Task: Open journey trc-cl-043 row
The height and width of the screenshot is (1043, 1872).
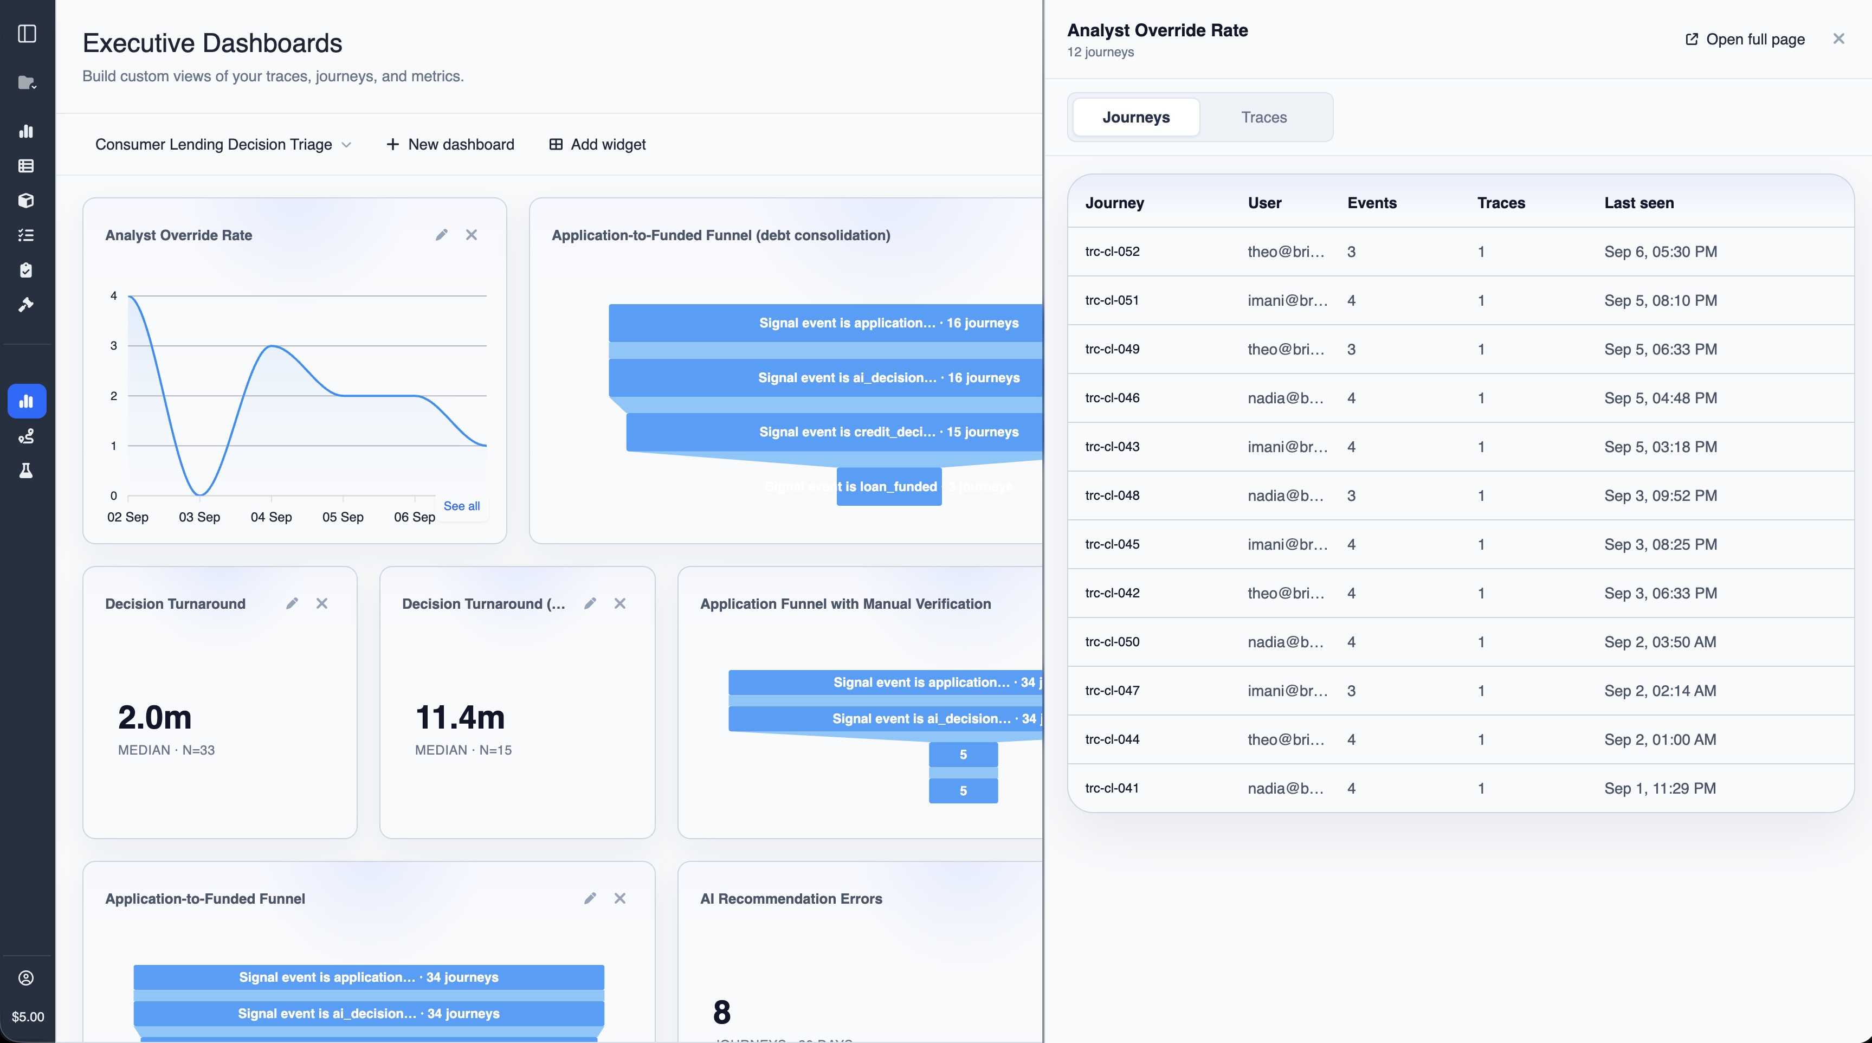Action: 1461,446
